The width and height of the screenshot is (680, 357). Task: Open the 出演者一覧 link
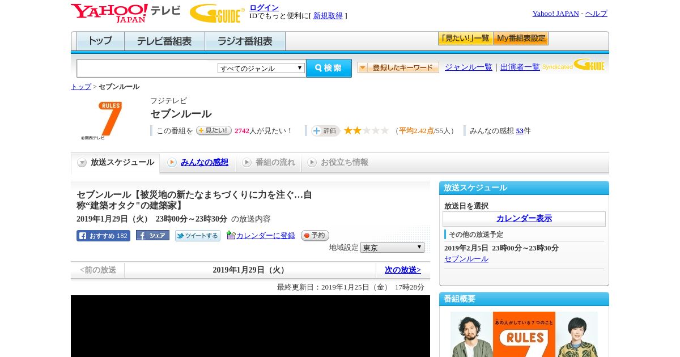point(520,67)
